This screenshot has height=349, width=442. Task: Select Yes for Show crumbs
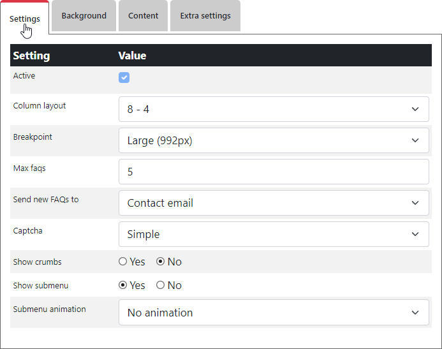pos(123,262)
